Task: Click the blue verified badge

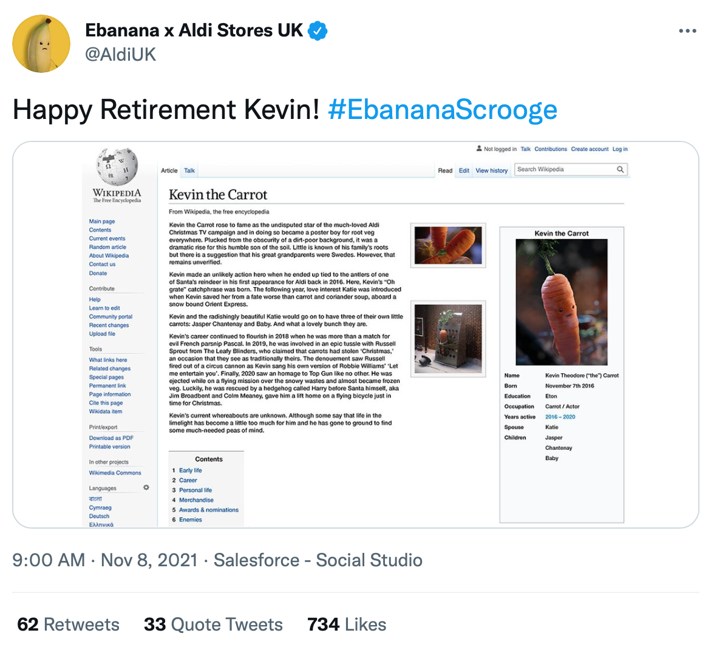Action: pyautogui.click(x=318, y=30)
